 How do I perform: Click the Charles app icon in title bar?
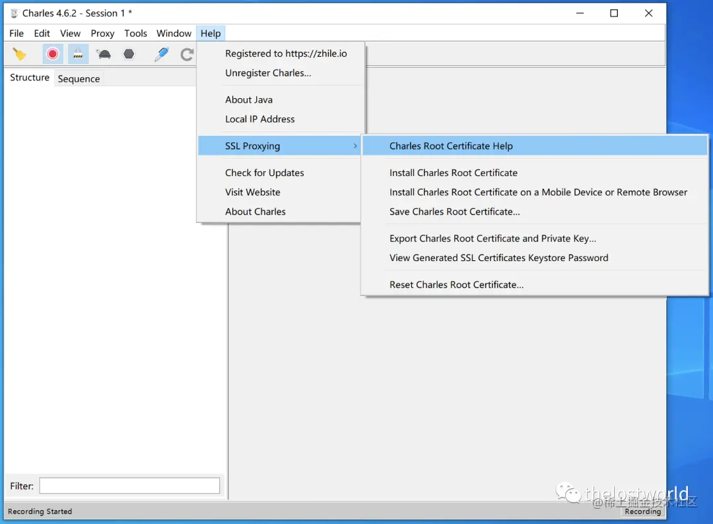[14, 13]
